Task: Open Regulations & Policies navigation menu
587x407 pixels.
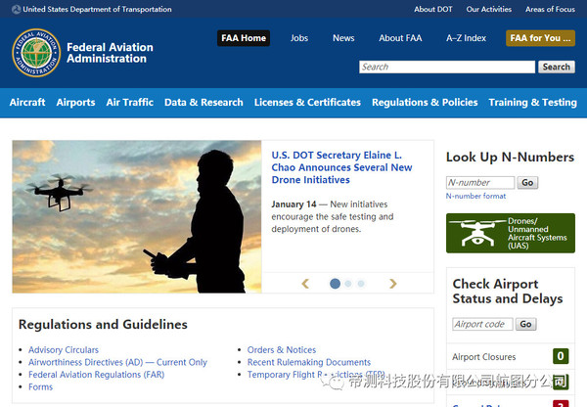Action: point(425,102)
